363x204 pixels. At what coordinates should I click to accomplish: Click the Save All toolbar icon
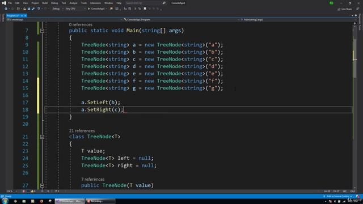pyautogui.click(x=33, y=9)
